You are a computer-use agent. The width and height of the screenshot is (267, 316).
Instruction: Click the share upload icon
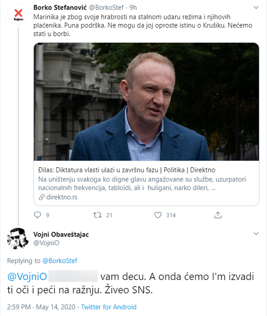tap(218, 215)
